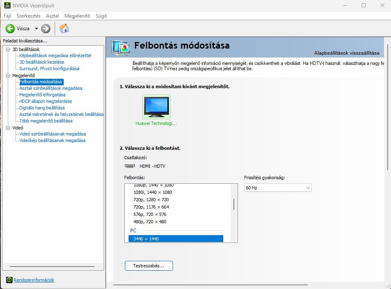391x289 pixels.
Task: Collapse the Videó tree node
Action: [8, 128]
